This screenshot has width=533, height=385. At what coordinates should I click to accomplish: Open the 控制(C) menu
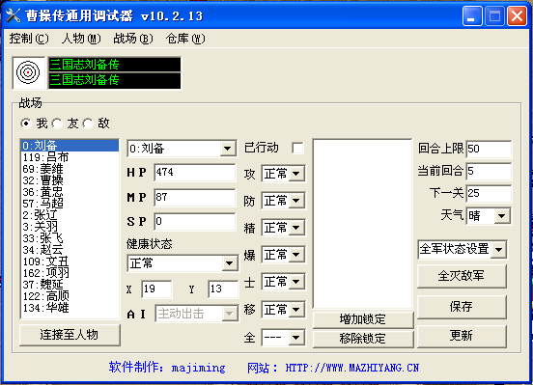(29, 39)
